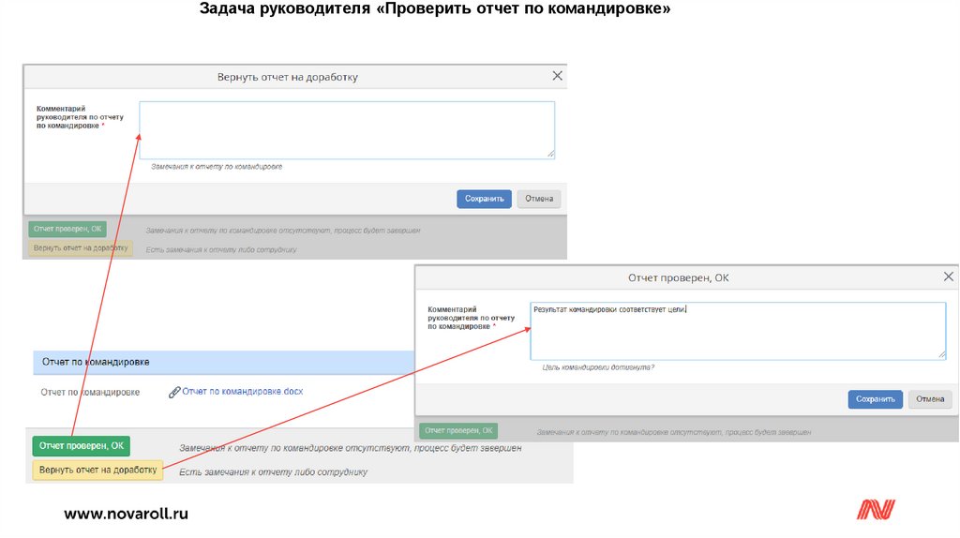The width and height of the screenshot is (960, 538).
Task: Save in 'Вернуть отчет на доработку' dialog
Action: 484,199
